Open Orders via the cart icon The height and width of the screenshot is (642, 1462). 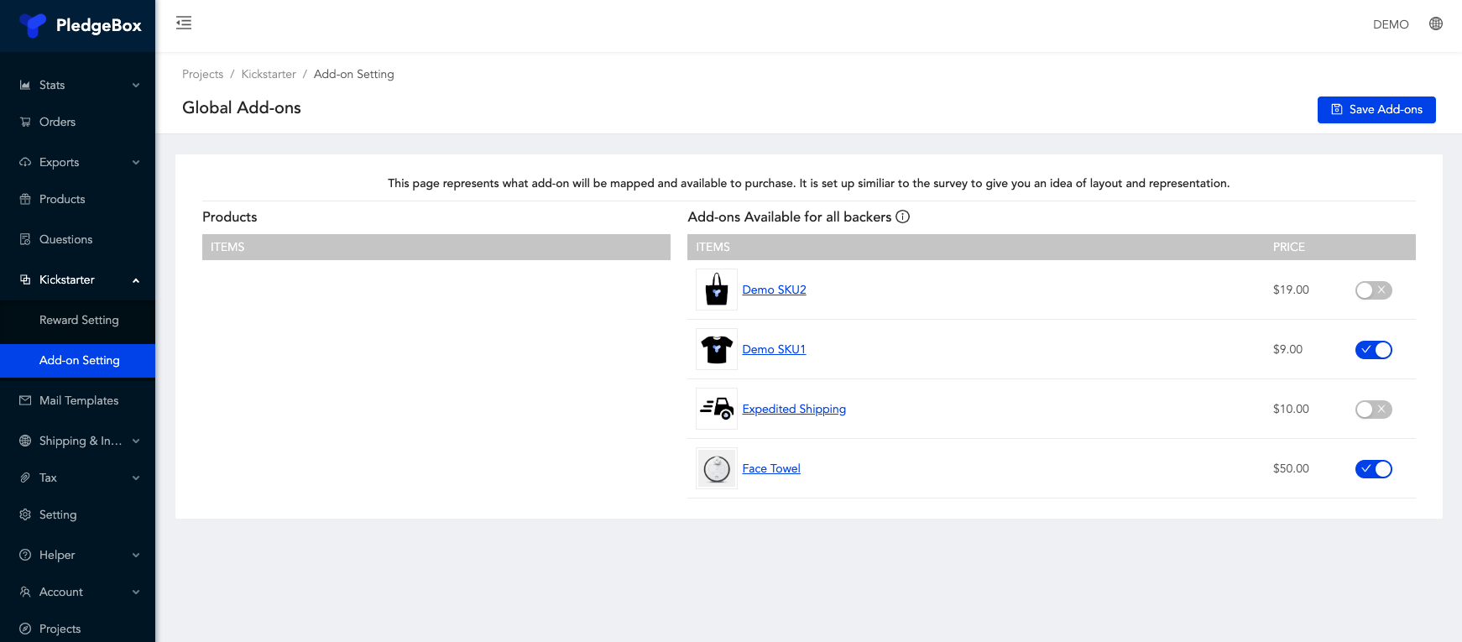point(25,122)
